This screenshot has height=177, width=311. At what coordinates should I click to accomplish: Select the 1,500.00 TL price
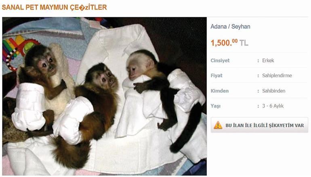[229, 43]
